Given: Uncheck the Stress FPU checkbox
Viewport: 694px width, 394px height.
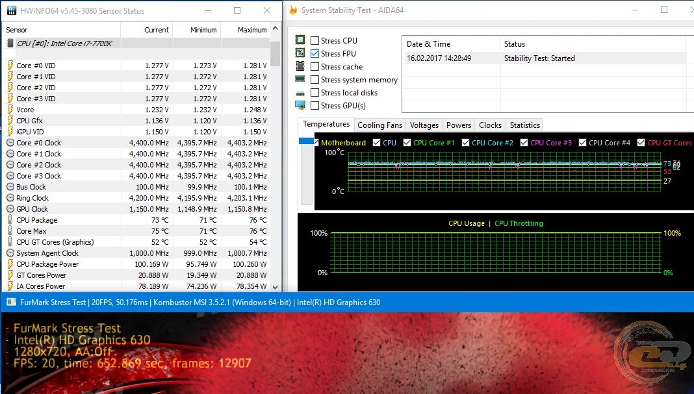Looking at the screenshot, I should click(x=315, y=53).
